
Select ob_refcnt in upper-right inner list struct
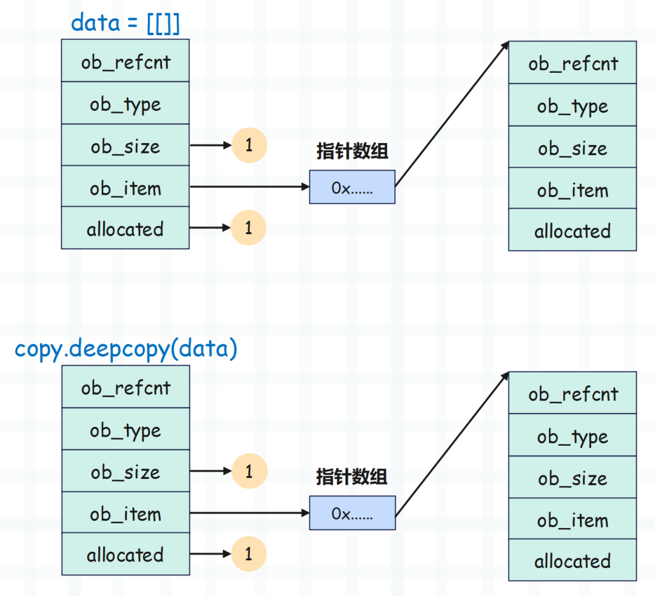coord(573,62)
